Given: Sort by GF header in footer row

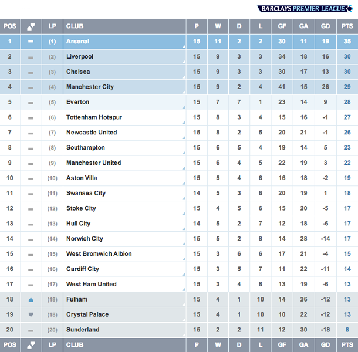Looking at the screenshot, I should [x=282, y=345].
